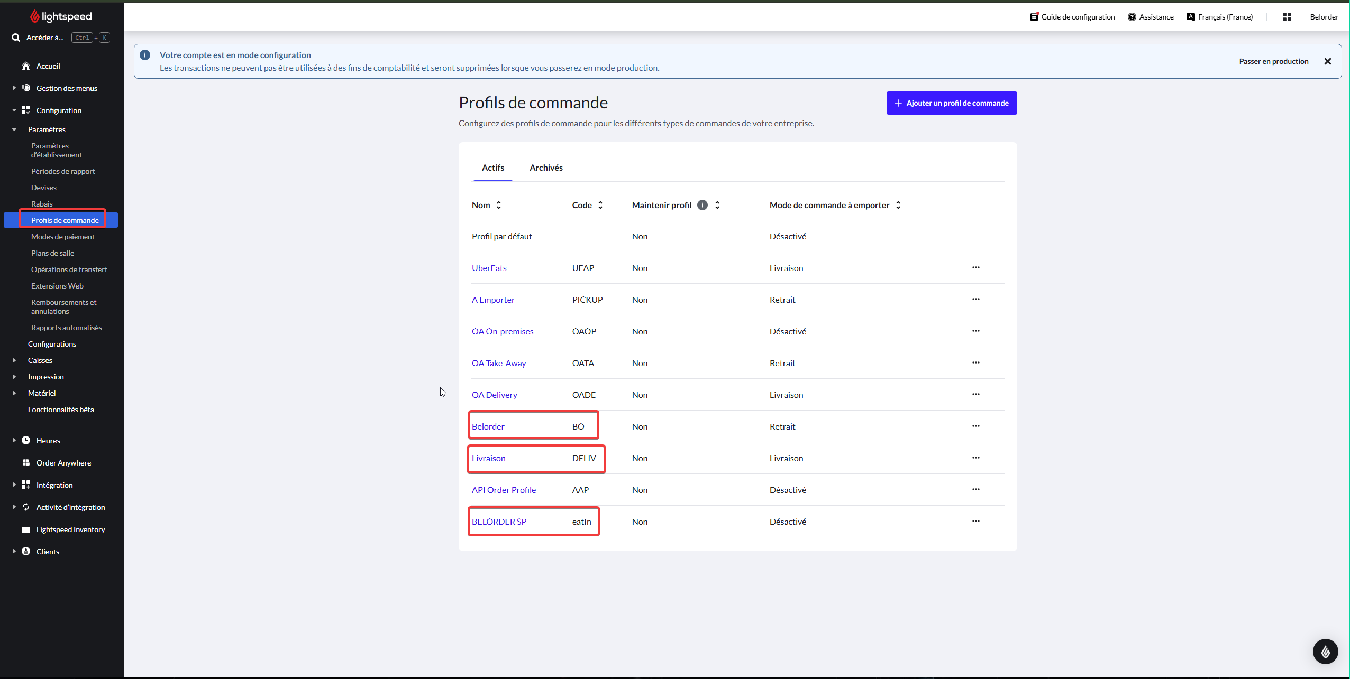Viewport: 1350px width, 679px height.
Task: Expand Gestion des menus arrow
Action: coord(14,88)
